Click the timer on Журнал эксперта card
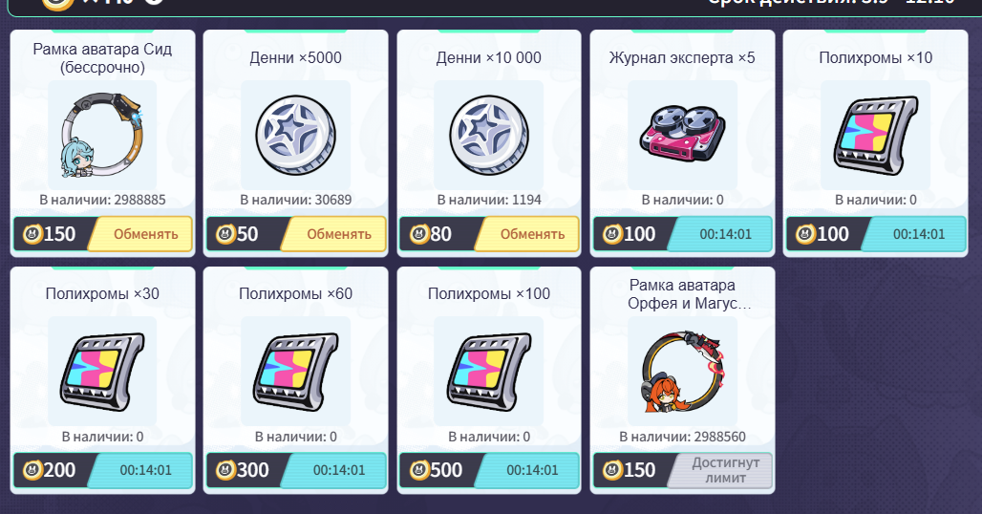The width and height of the screenshot is (982, 514). tap(725, 234)
